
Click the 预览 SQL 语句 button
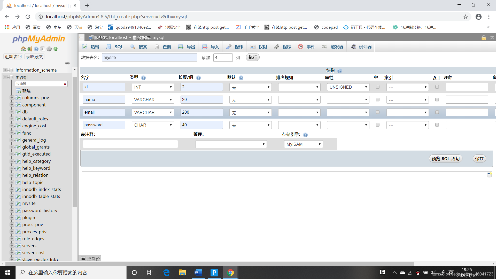click(x=446, y=158)
